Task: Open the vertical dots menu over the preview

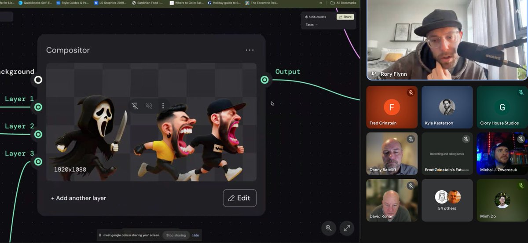Action: tap(163, 106)
